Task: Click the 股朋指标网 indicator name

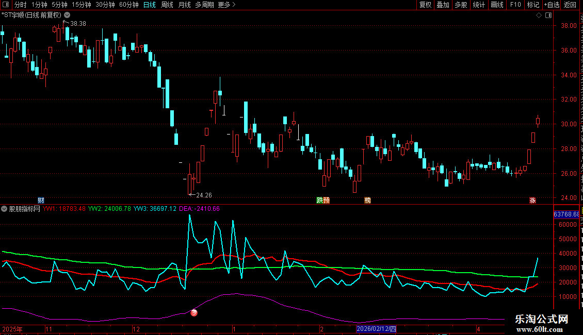Action: (x=25, y=209)
